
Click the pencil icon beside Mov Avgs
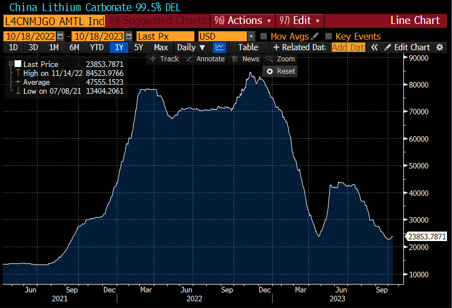tap(315, 36)
